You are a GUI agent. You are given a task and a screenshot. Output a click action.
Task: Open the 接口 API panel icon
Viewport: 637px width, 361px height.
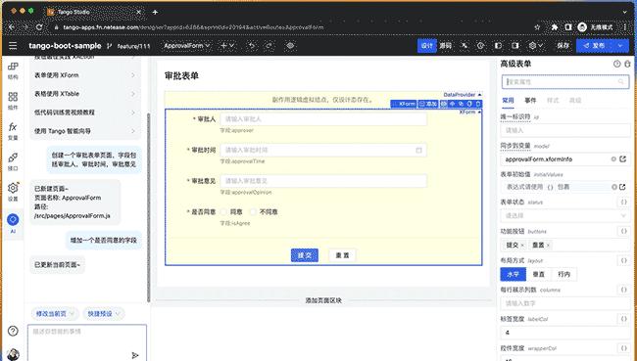coord(13,161)
